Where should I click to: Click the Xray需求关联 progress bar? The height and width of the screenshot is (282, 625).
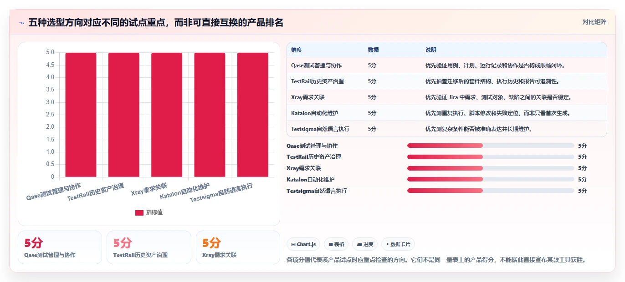[491, 168]
